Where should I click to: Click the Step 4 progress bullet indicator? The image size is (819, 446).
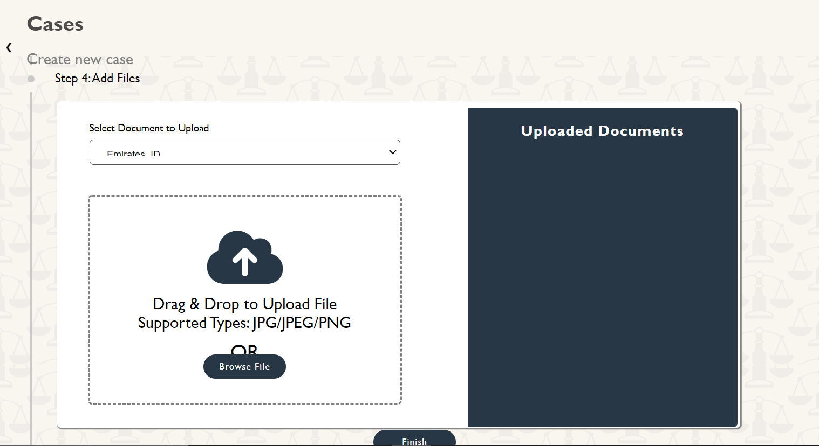coord(31,78)
